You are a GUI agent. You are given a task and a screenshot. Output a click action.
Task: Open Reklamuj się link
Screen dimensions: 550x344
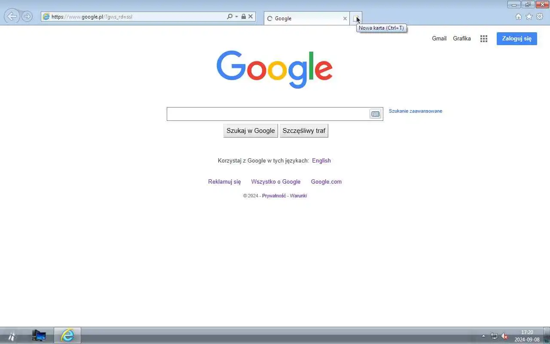click(224, 181)
